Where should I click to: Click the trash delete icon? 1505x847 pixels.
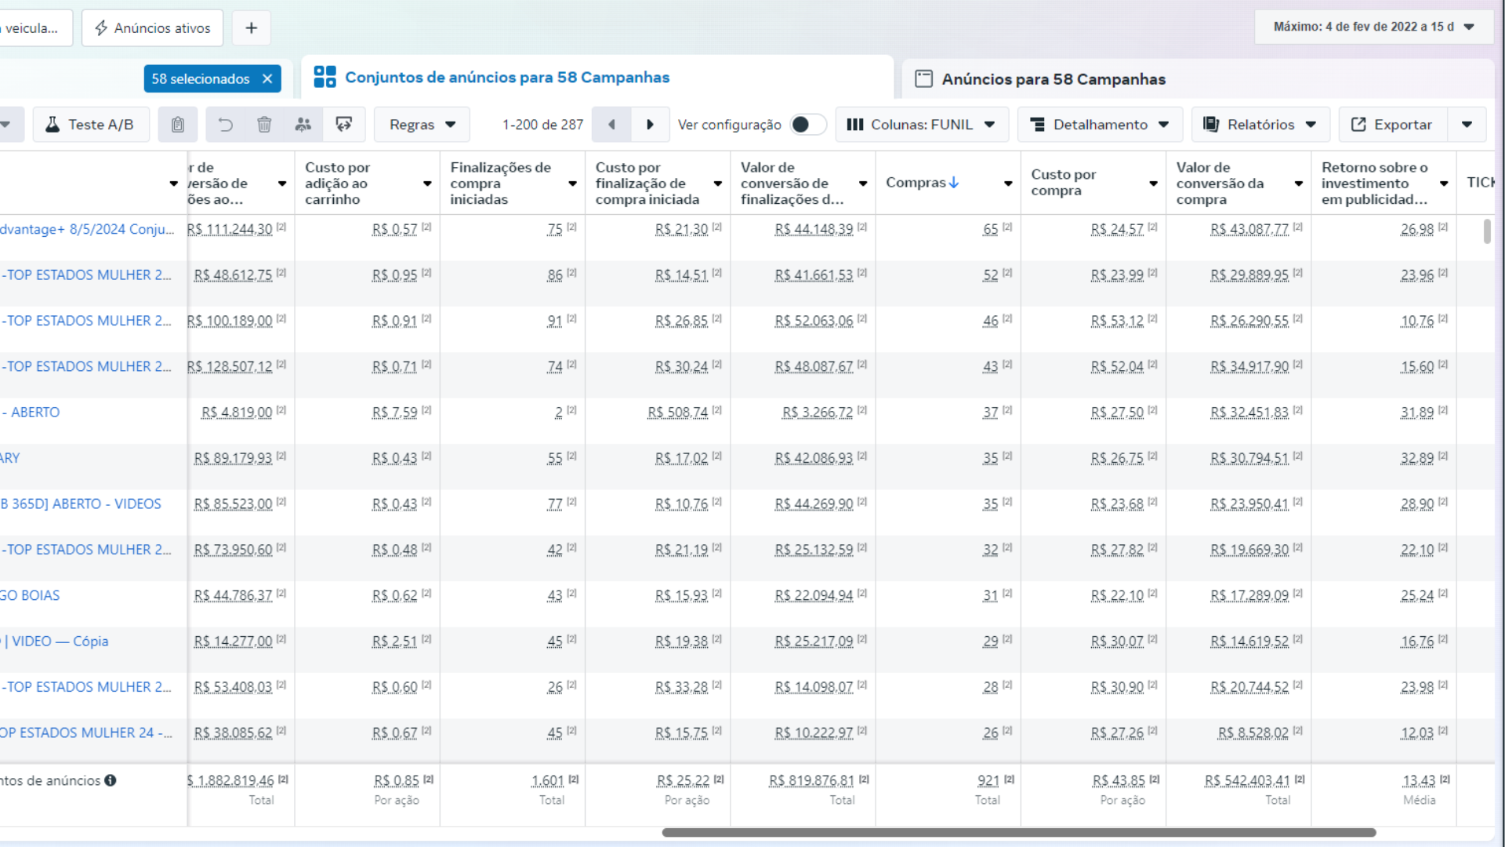tap(264, 125)
